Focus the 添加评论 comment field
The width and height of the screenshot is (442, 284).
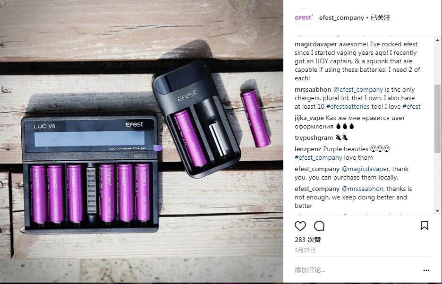tap(357, 270)
